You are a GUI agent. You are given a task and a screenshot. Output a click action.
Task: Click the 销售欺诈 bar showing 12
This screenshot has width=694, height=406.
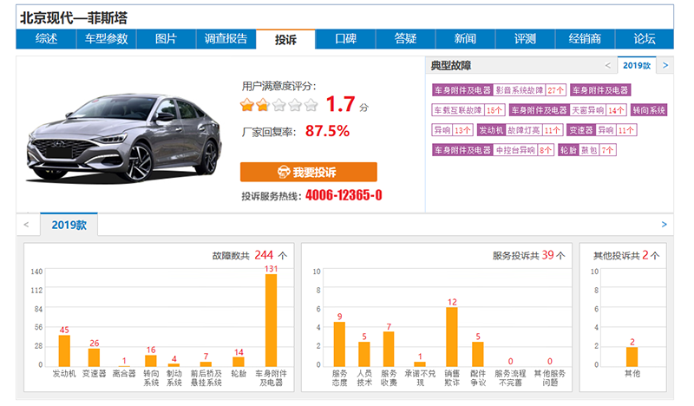(x=452, y=337)
